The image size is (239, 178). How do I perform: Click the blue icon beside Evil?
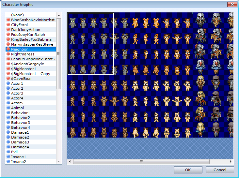coord(8,152)
